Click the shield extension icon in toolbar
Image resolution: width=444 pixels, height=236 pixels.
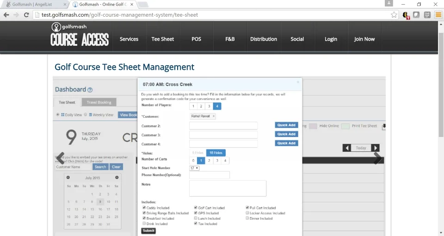tap(416, 15)
